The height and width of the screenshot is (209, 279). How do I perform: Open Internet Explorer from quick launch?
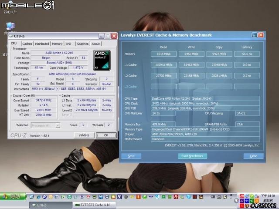pyautogui.click(x=38, y=197)
